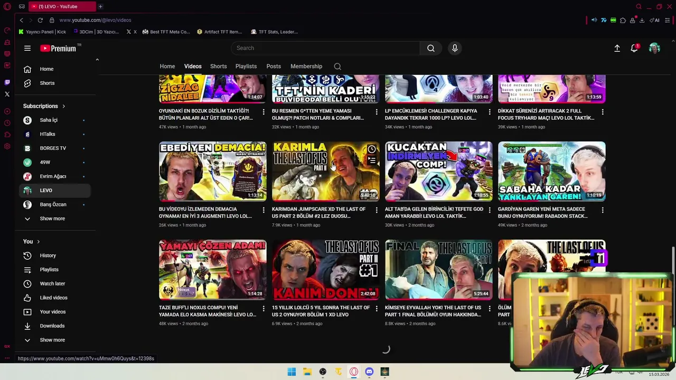Open options for DİKKAT SÜRENİZİ ARTIRACAK video

click(x=603, y=112)
